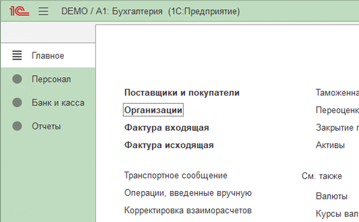The image size is (359, 222).
Task: Open the Валюты link under См. также
Action: (x=331, y=196)
